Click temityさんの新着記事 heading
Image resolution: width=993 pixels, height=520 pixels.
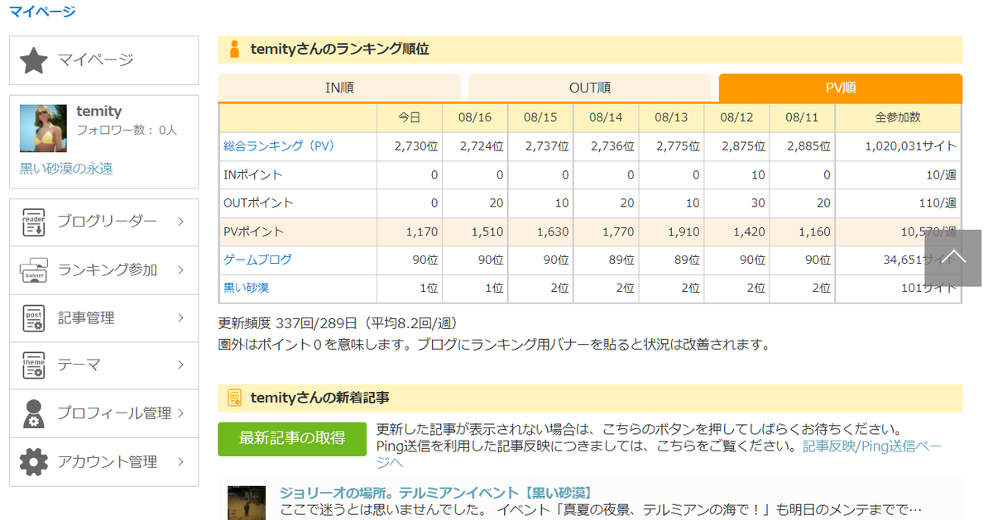tap(319, 398)
